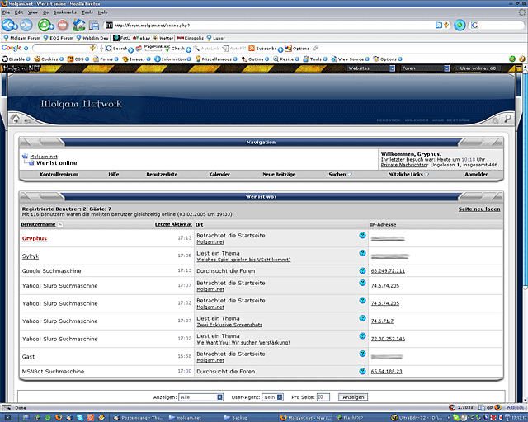Click the Kontrollzentrum navigation link
Image resolution: width=528 pixels, height=422 pixels.
point(59,175)
